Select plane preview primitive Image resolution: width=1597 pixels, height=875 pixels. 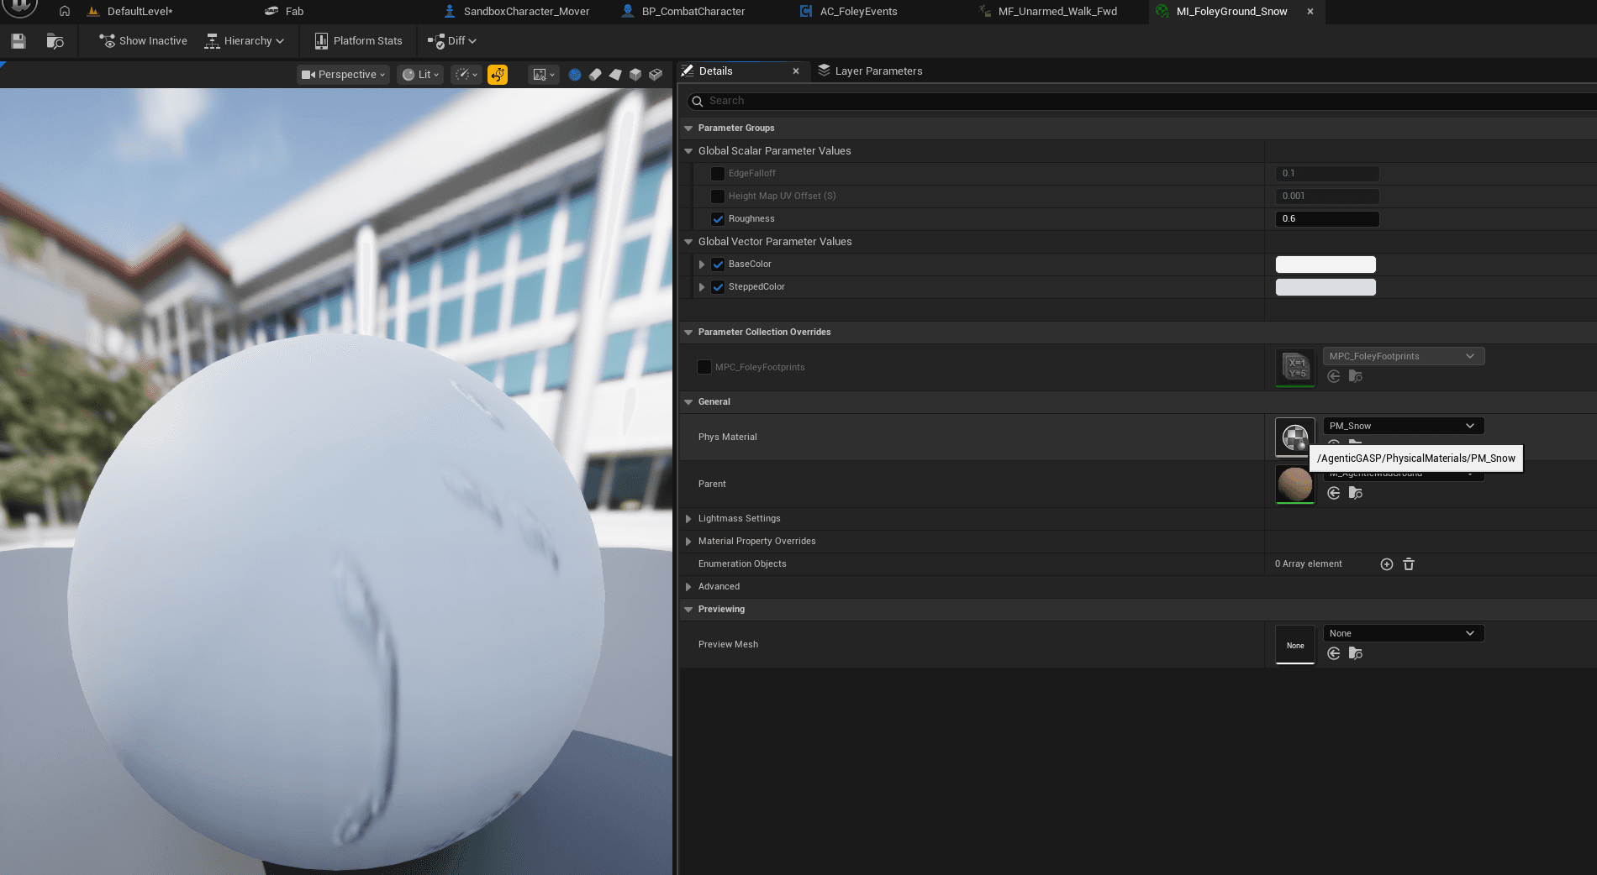coord(615,75)
